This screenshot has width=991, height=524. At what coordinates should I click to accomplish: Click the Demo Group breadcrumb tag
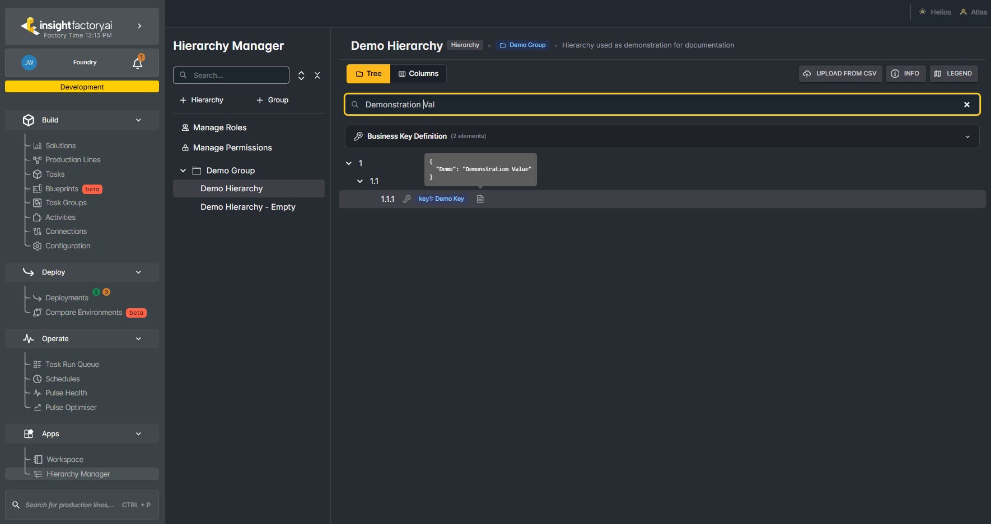522,45
